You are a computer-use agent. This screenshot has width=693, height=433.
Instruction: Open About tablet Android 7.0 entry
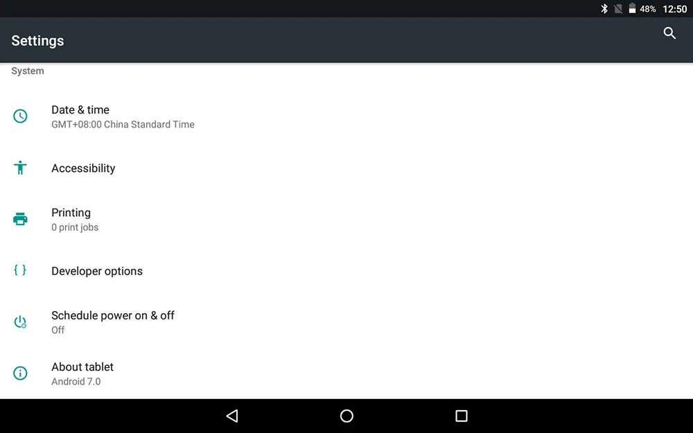tap(346, 373)
